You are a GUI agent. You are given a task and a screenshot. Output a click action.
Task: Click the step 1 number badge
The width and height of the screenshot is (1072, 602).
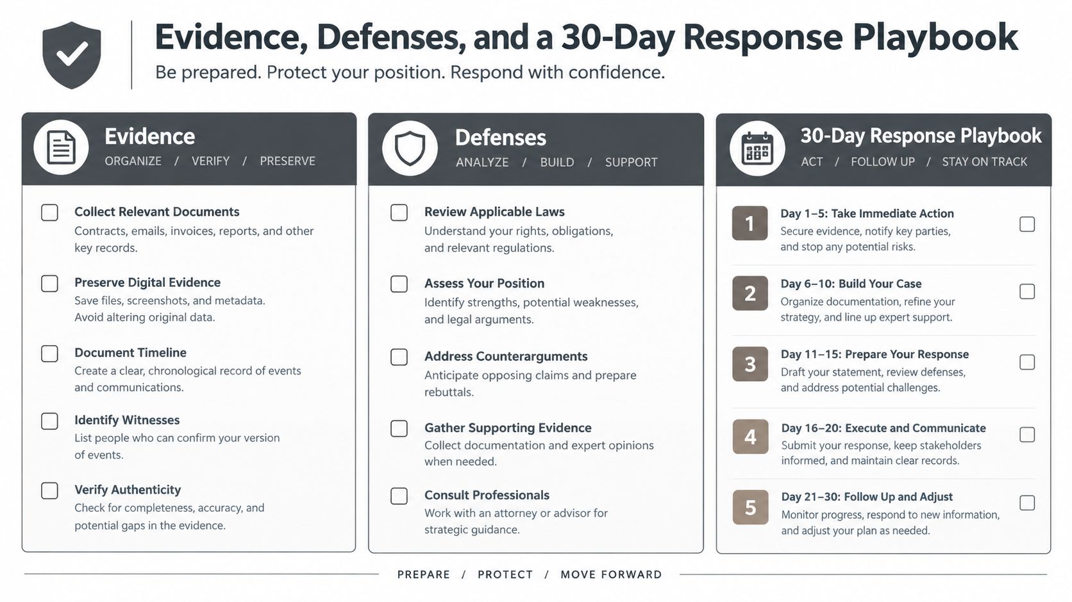click(x=750, y=224)
